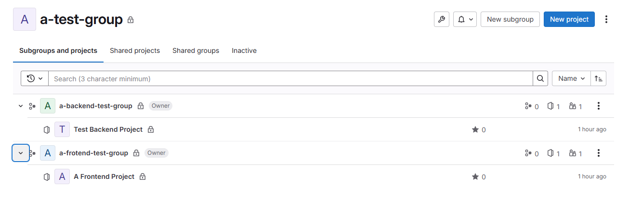Open the a-backend-test-group actions menu
642x201 pixels.
point(599,106)
